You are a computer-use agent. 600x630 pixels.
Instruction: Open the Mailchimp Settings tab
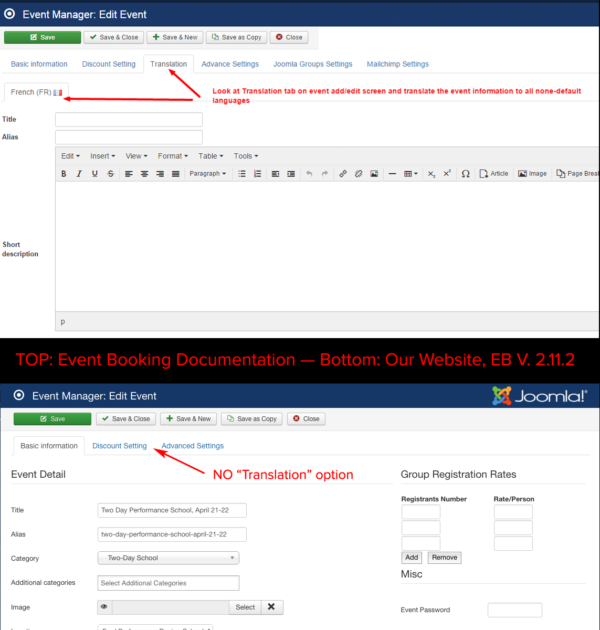397,64
